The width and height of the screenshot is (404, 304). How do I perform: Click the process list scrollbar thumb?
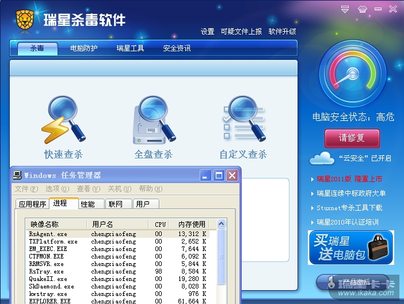(222, 257)
